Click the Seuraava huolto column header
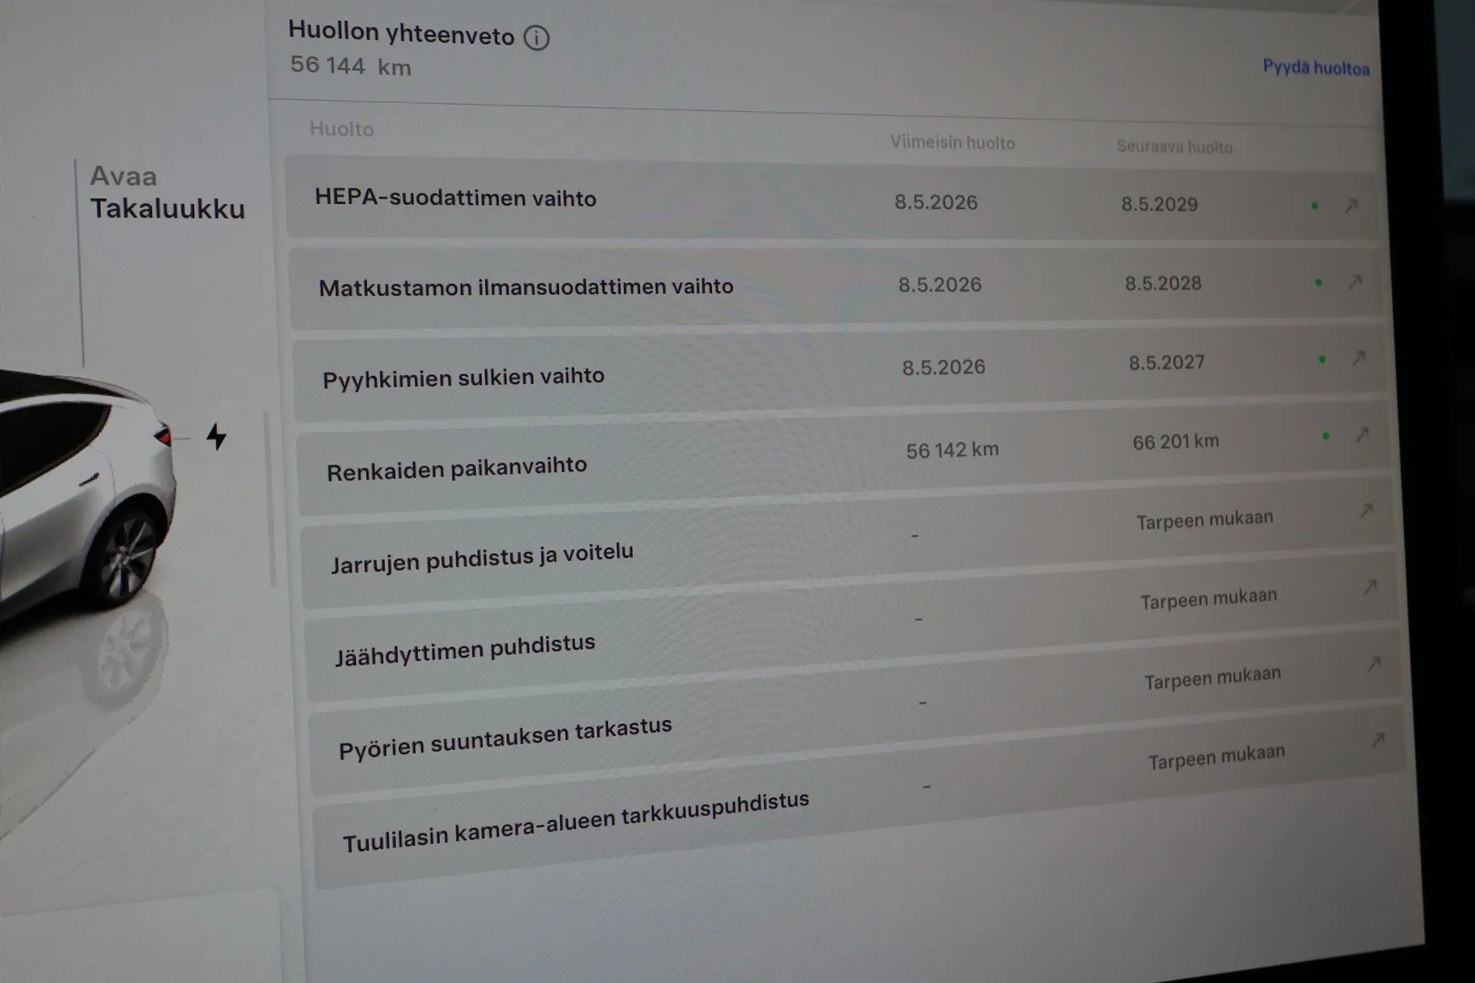 point(1175,147)
